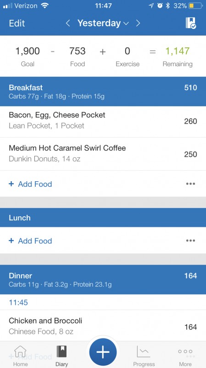
Task: Open Lunch options three-dot menu
Action: click(190, 241)
